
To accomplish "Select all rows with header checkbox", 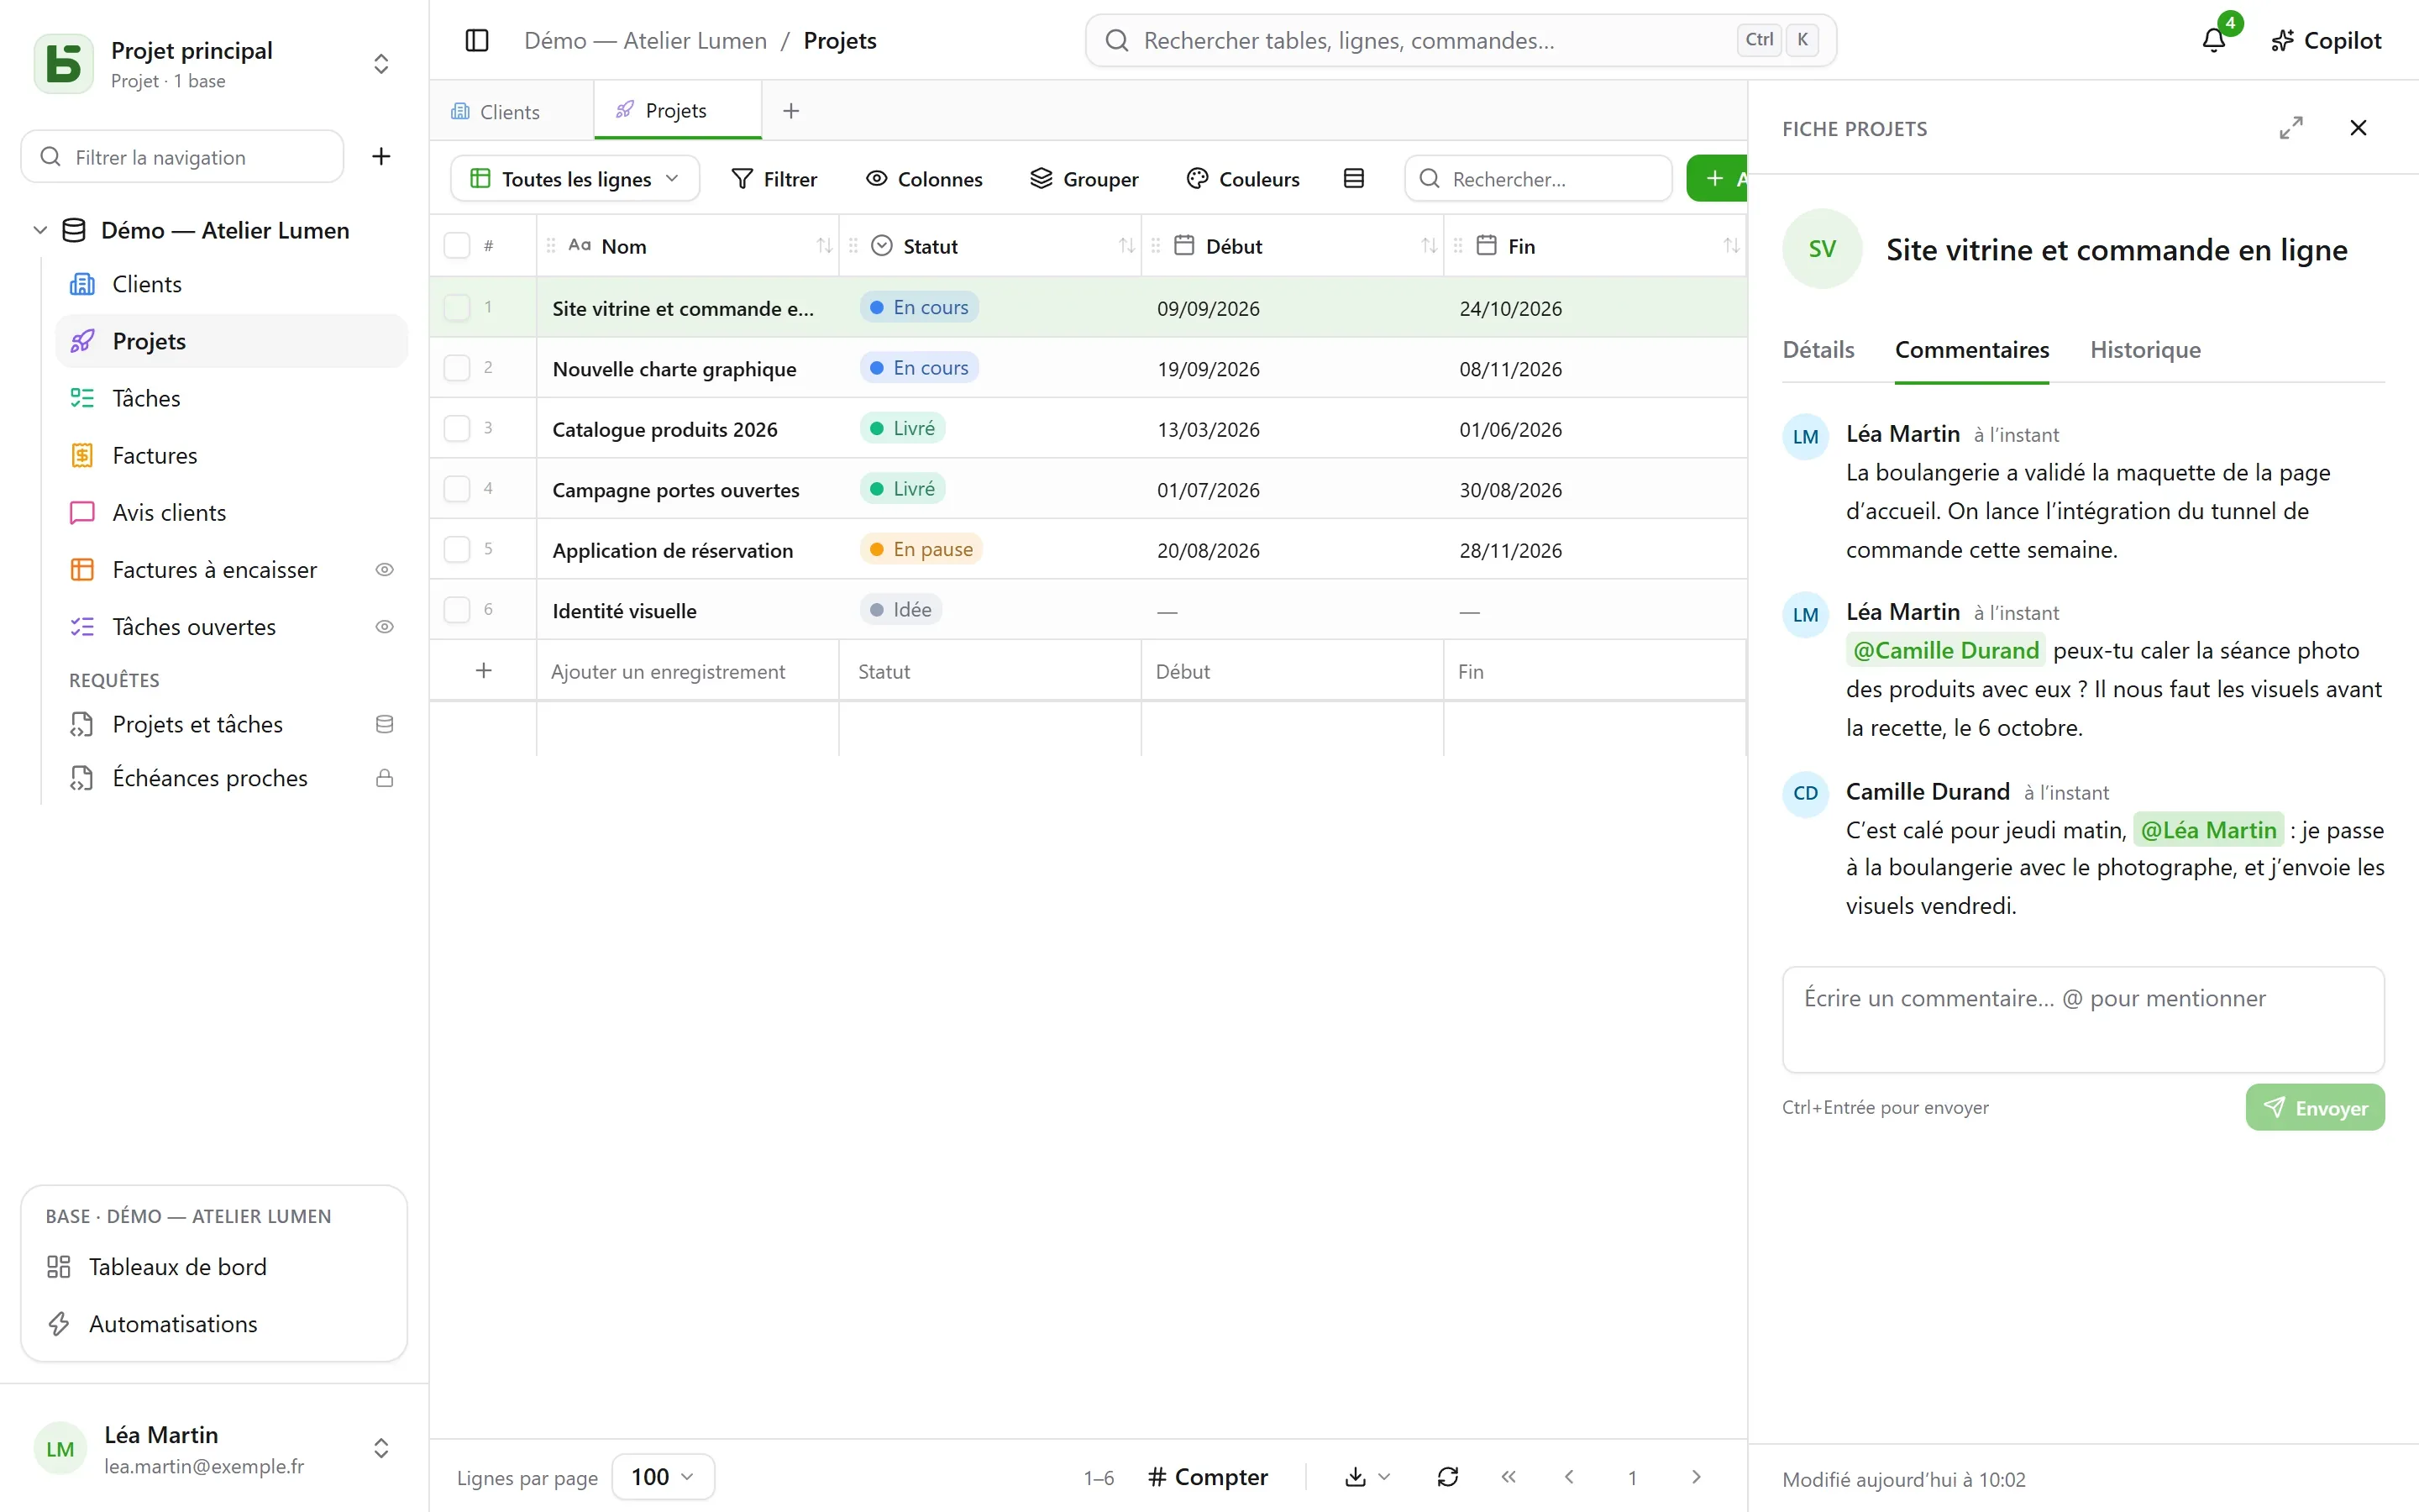I will click(x=457, y=246).
